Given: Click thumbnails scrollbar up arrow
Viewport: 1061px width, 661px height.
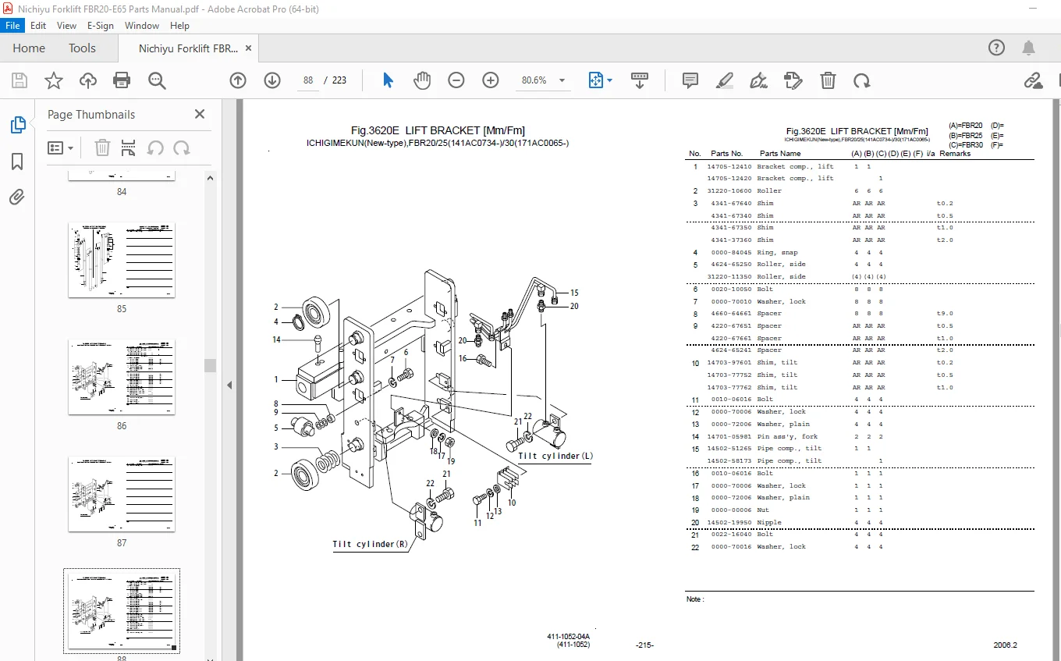Looking at the screenshot, I should 210,177.
